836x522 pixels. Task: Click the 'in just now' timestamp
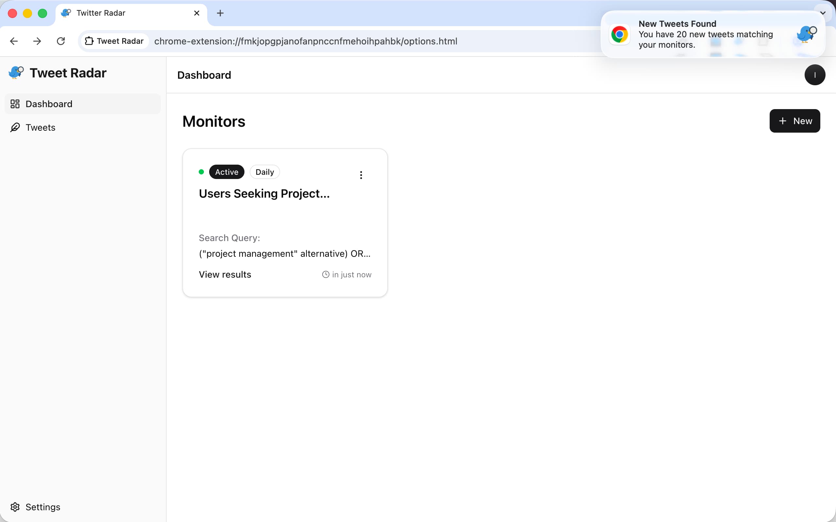coord(352,275)
